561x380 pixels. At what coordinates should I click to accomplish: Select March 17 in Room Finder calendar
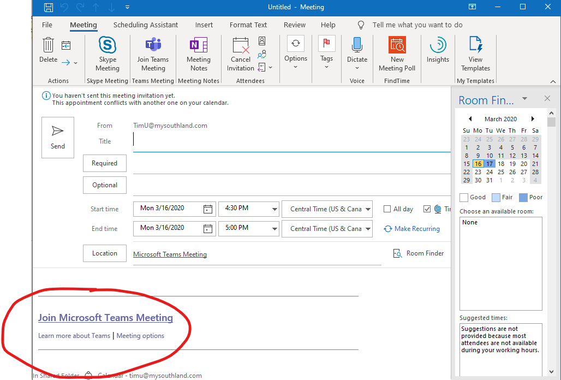tap(490, 164)
